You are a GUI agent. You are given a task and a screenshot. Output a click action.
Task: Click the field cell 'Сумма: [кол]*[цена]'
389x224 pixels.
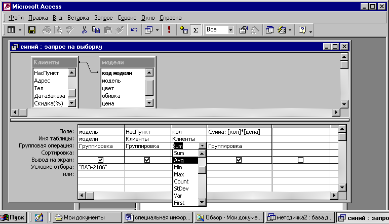point(239,132)
